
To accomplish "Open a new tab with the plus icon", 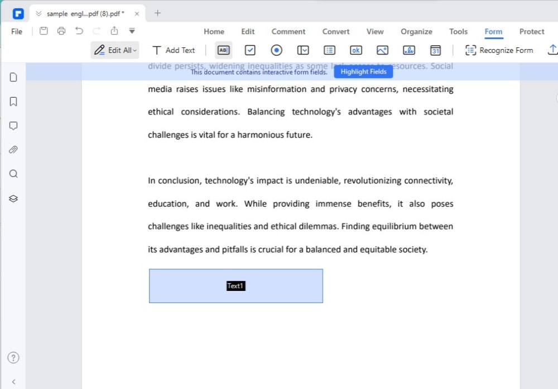I will coord(158,13).
